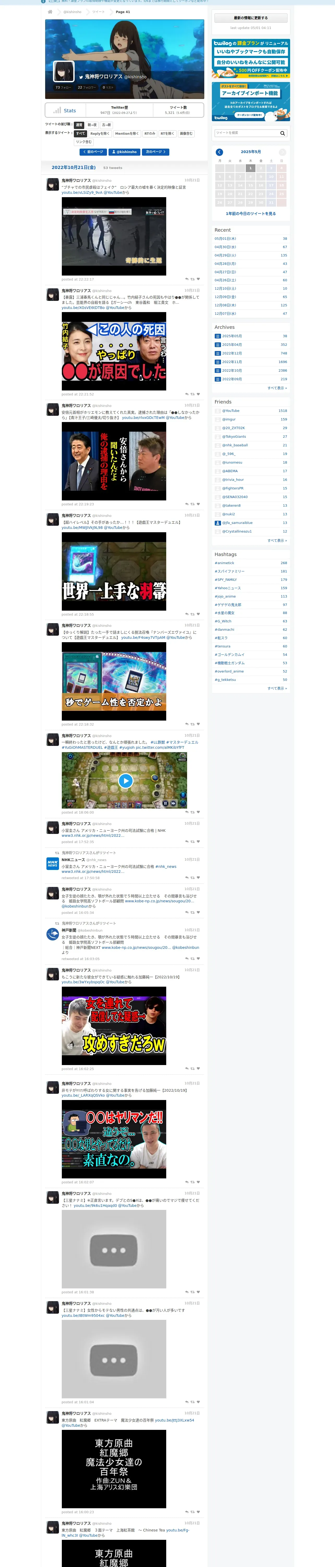
Task: Open the #animetick hashtag
Action: 224,563
